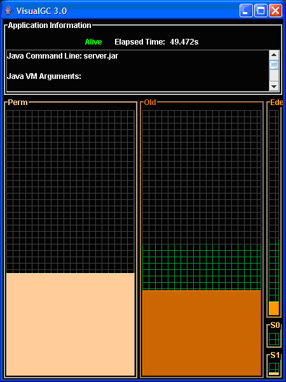This screenshot has width=286, height=382.
Task: Click the empty gray grid in Perm
Action: point(71,192)
